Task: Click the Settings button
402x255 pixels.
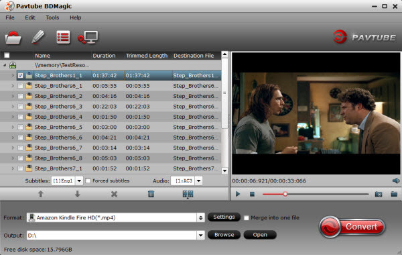Action: click(x=224, y=217)
